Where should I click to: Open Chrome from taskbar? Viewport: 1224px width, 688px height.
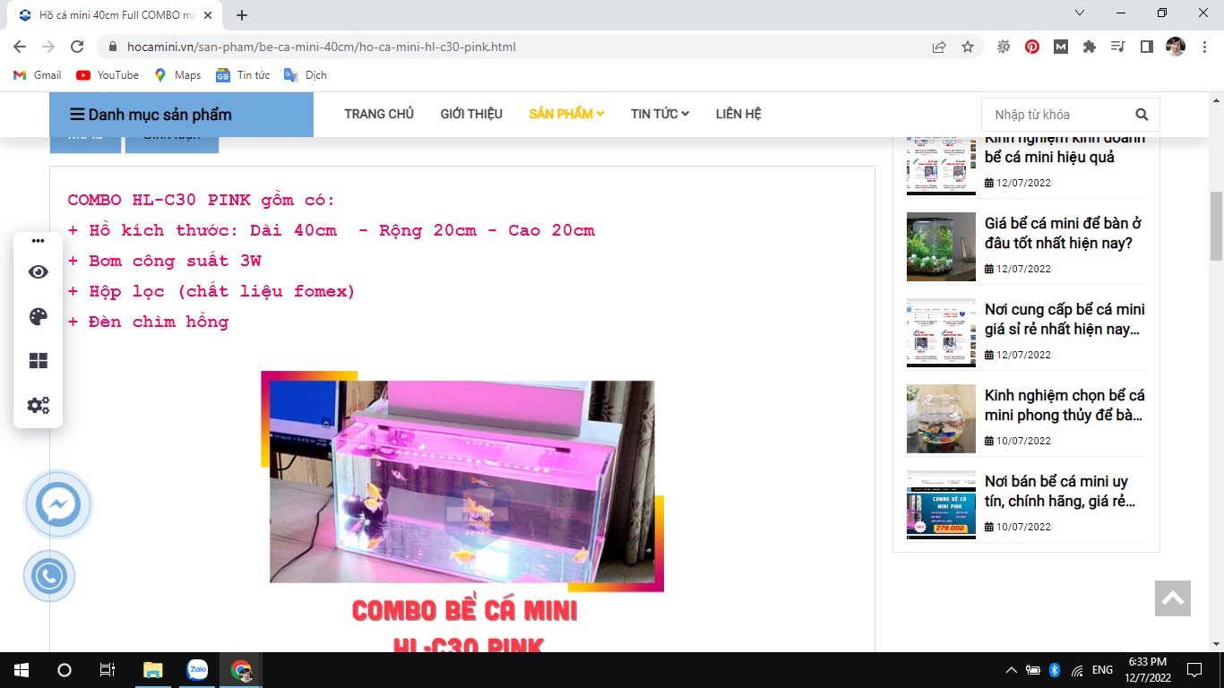coord(241,669)
